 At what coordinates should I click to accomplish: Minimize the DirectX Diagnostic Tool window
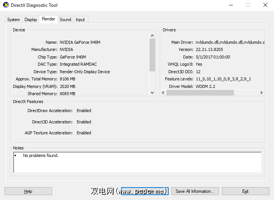231,5
